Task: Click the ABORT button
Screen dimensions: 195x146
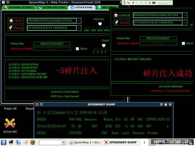Action: pyautogui.click(x=16, y=21)
